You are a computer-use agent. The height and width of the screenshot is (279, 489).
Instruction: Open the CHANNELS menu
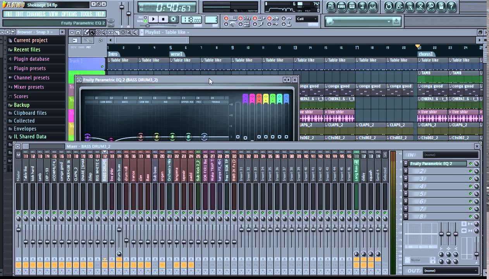pos(36,14)
